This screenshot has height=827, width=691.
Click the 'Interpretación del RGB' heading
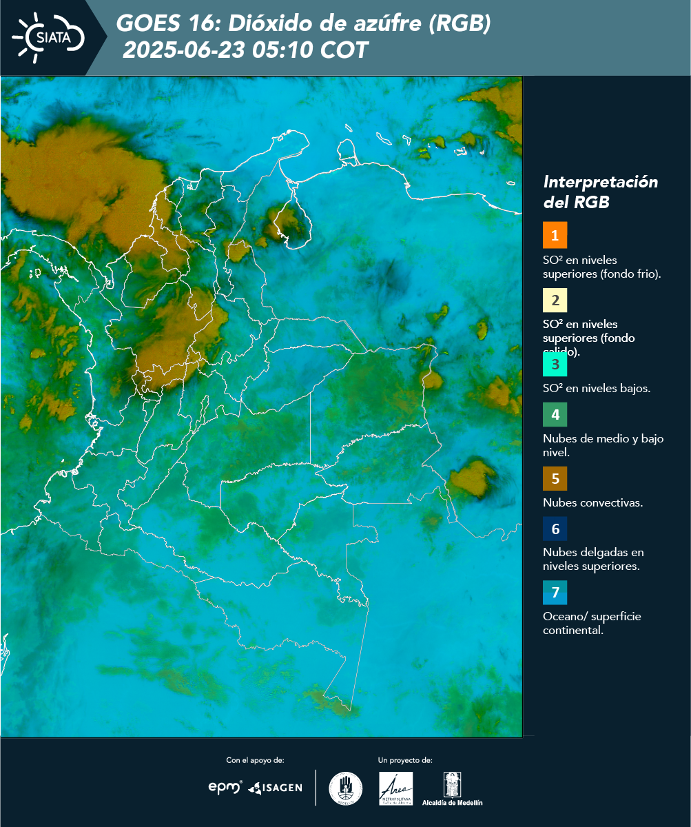[x=601, y=192]
